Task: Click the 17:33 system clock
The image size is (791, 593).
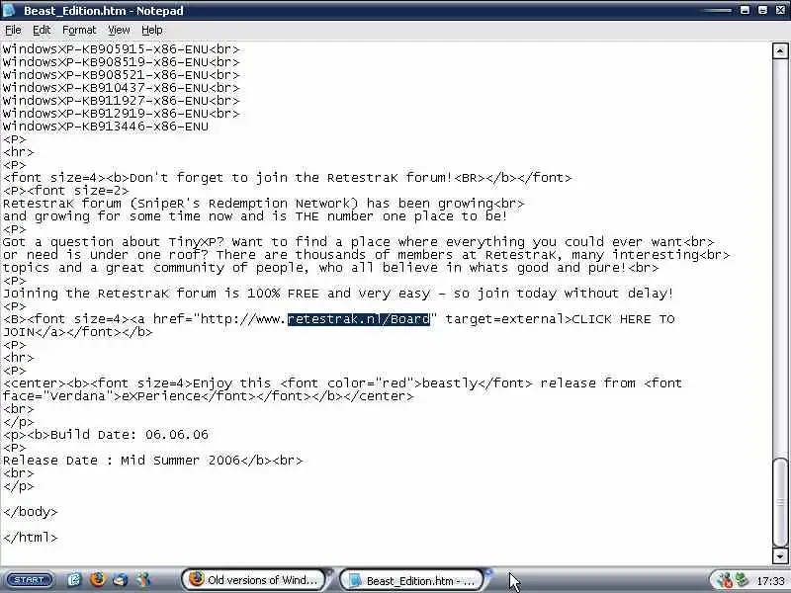Action: point(770,581)
